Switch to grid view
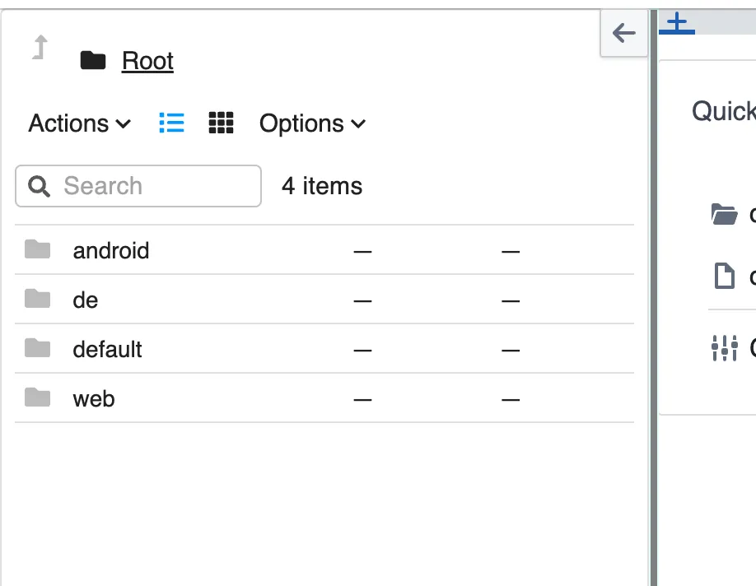756x586 pixels. coord(221,123)
